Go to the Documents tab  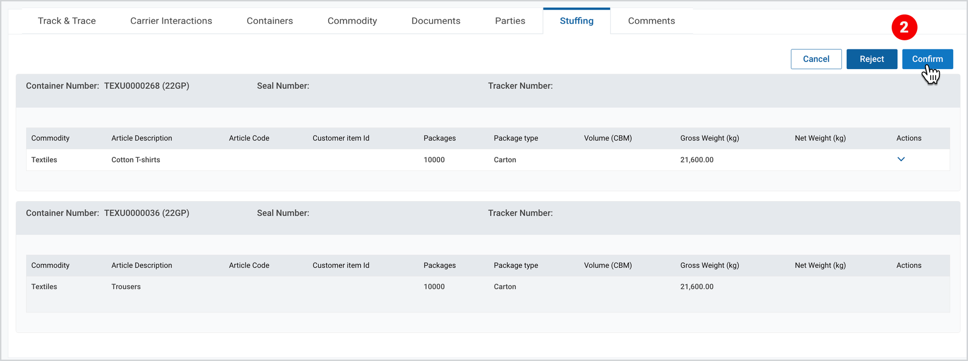pos(436,21)
